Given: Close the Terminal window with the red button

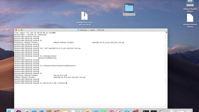Looking at the screenshot, I should click(x=16, y=30).
